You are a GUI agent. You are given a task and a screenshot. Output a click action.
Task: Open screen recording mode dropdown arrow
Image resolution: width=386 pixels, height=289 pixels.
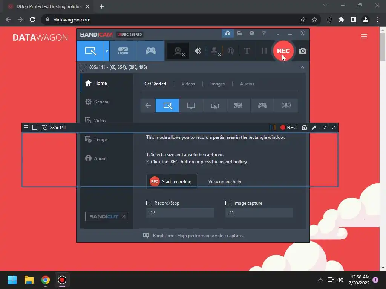[107, 51]
